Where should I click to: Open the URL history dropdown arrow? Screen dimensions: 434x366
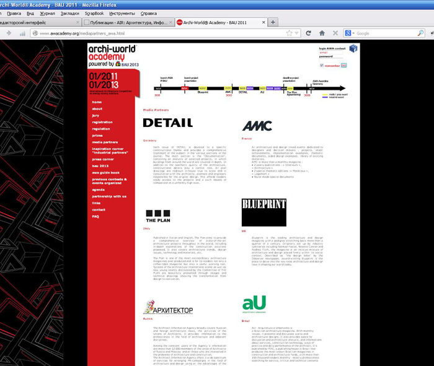pyautogui.click(x=297, y=33)
